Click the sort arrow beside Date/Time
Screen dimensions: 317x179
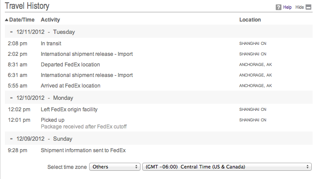7,20
